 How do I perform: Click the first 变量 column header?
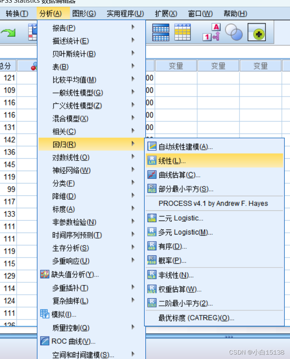[x=176, y=66]
